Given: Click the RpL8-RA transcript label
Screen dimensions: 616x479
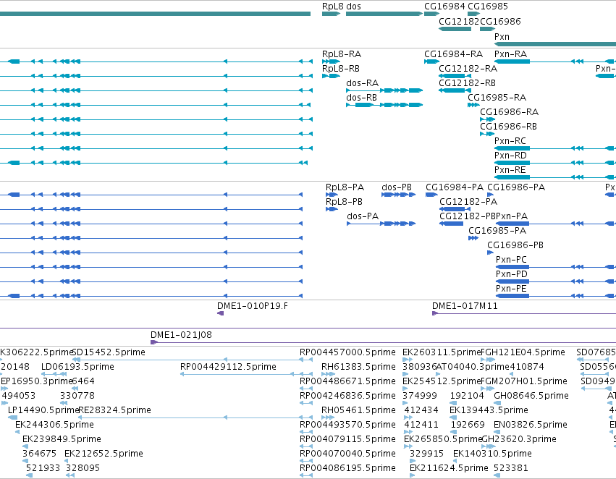Looking at the screenshot, I should click(342, 54).
